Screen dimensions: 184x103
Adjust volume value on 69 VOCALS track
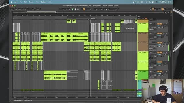[160, 26]
